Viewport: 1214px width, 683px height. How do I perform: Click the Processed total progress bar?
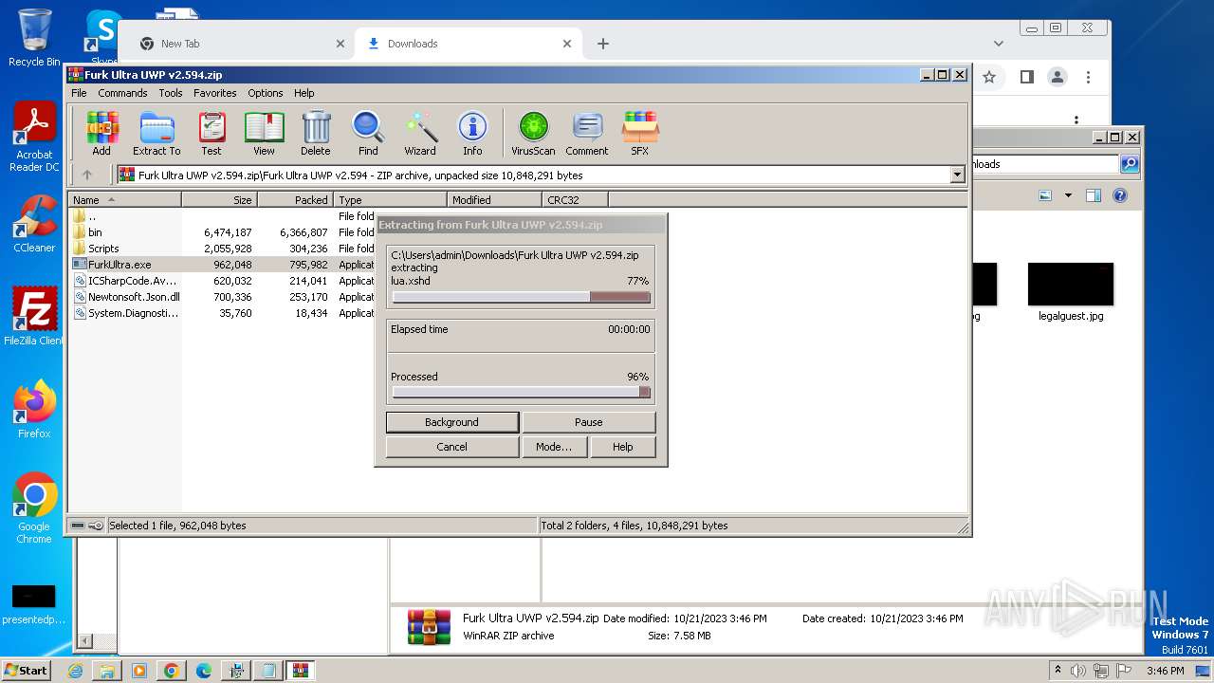coord(522,392)
